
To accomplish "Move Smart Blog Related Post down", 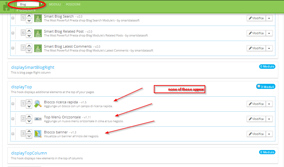I will pos(29,36).
